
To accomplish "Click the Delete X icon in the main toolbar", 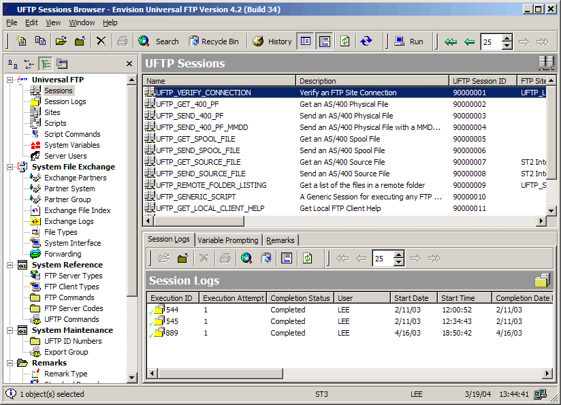I will click(x=101, y=42).
